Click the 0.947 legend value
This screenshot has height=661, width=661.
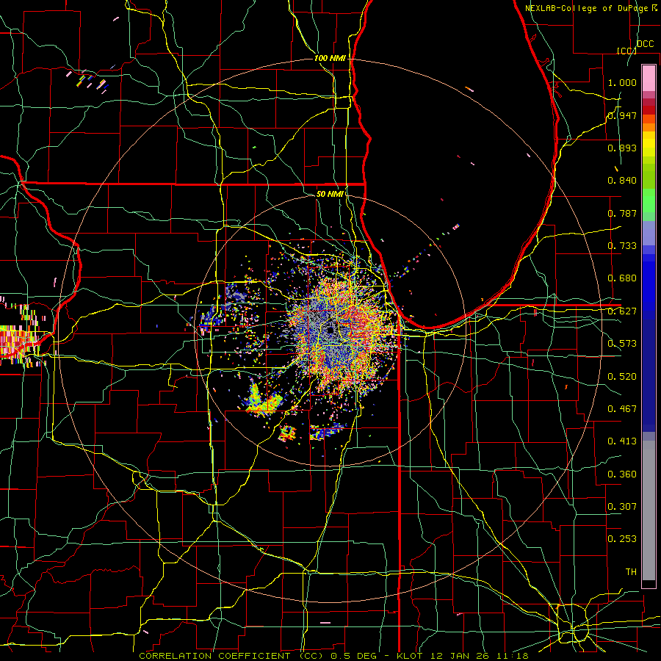click(622, 115)
